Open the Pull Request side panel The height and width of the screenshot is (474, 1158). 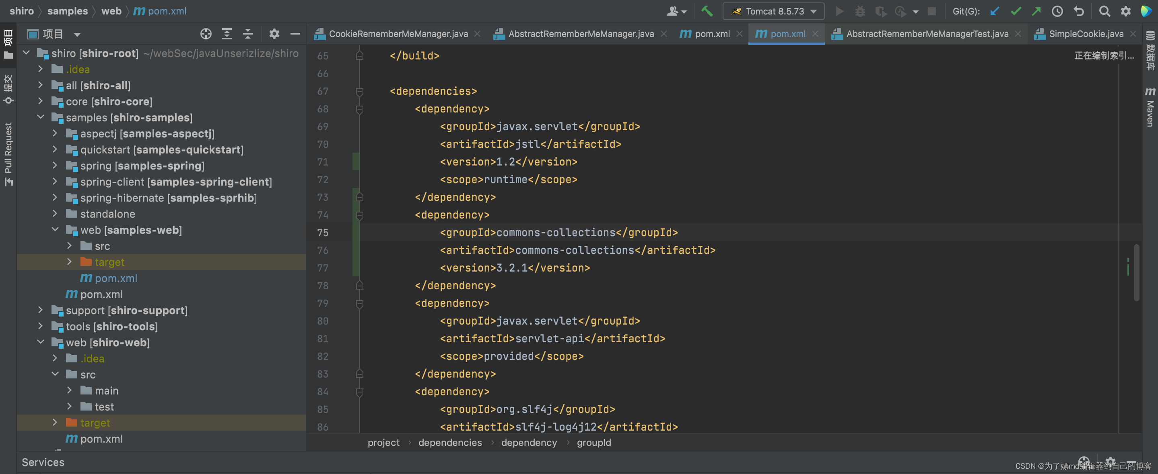click(8, 154)
